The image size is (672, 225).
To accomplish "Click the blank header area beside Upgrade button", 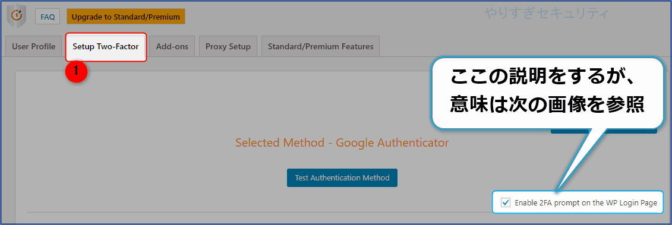I will click(x=335, y=17).
